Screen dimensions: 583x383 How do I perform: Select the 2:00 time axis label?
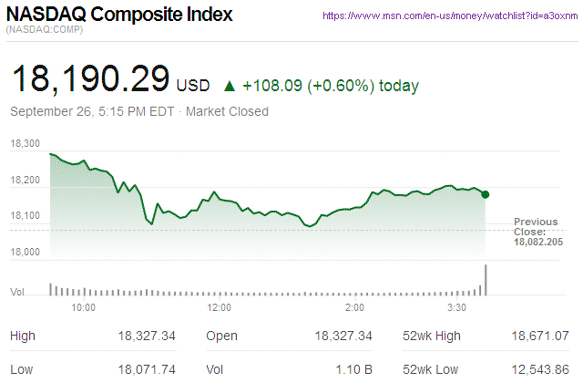pyautogui.click(x=355, y=307)
